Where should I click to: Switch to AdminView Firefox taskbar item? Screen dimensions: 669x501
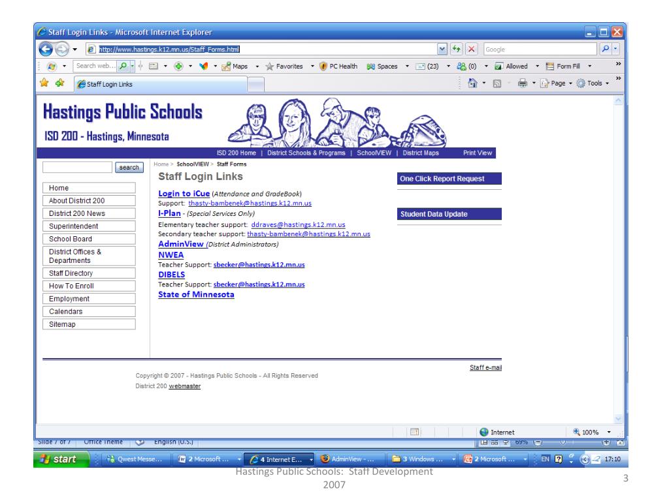348,459
